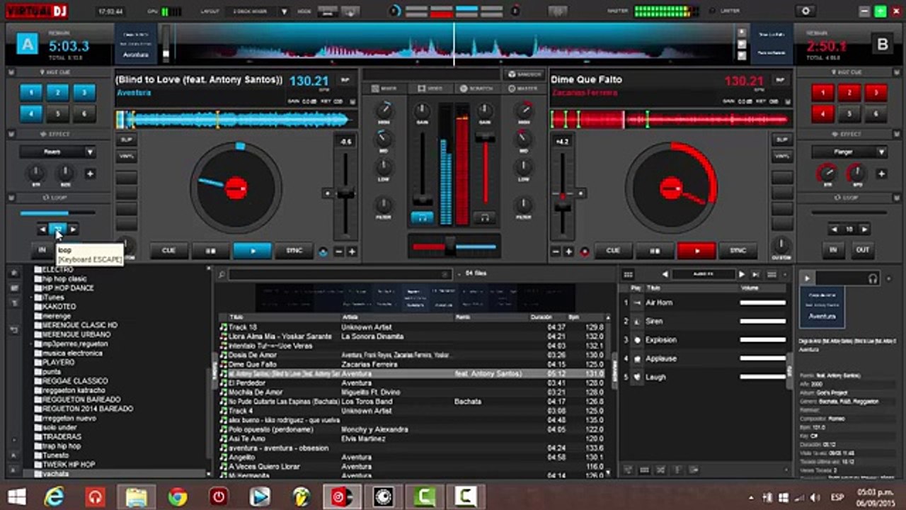Toggle the SANDBOX button

[x=524, y=74]
